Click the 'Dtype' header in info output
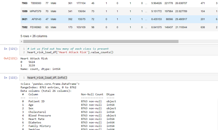The image size is (218, 130). 110,94
